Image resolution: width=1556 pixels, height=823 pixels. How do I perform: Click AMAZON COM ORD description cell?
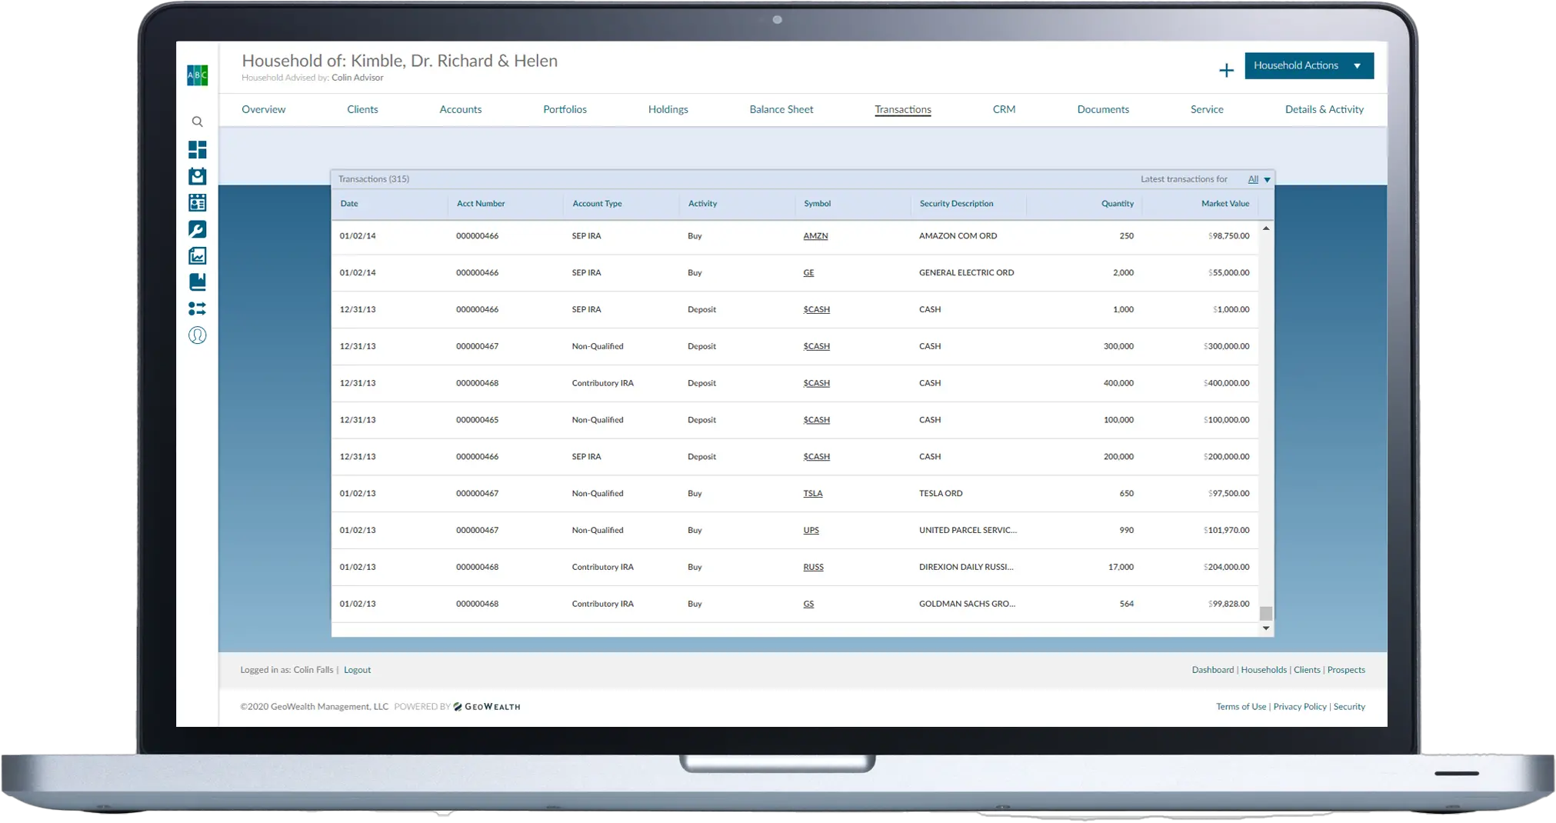coord(958,236)
